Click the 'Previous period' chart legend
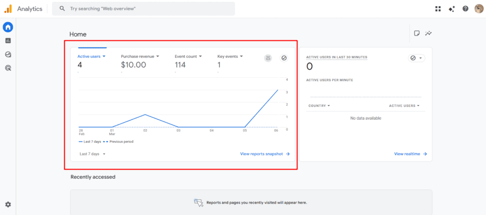Viewport: 486px width, 215px height. point(118,142)
